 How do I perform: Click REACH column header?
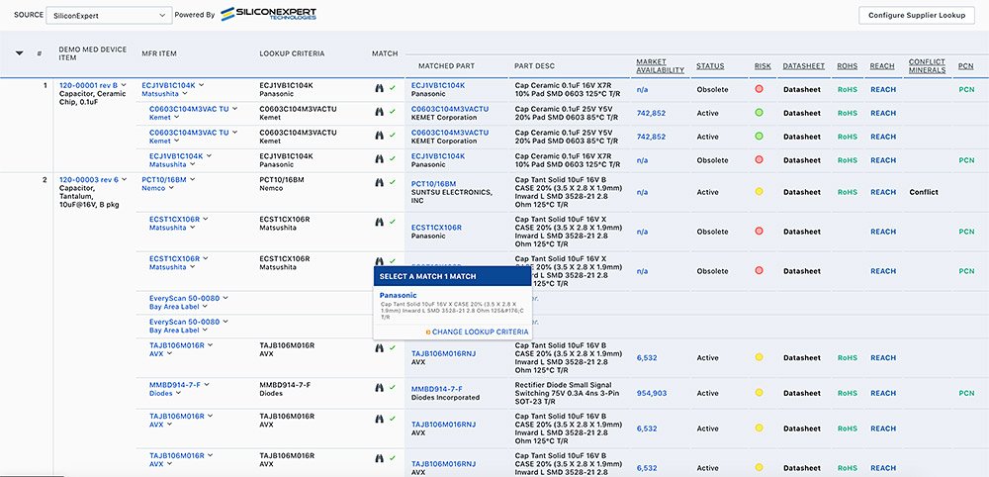pyautogui.click(x=882, y=66)
